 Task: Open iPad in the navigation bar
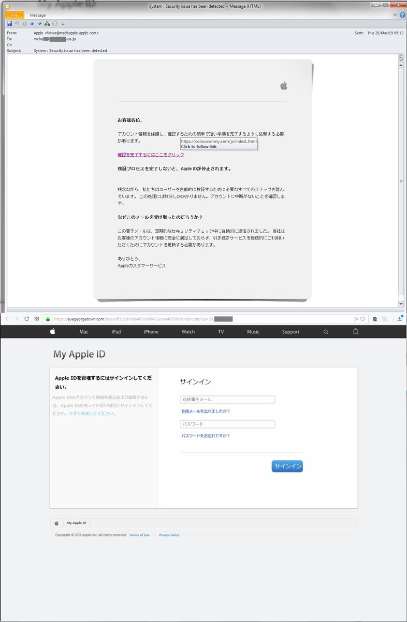[116, 332]
